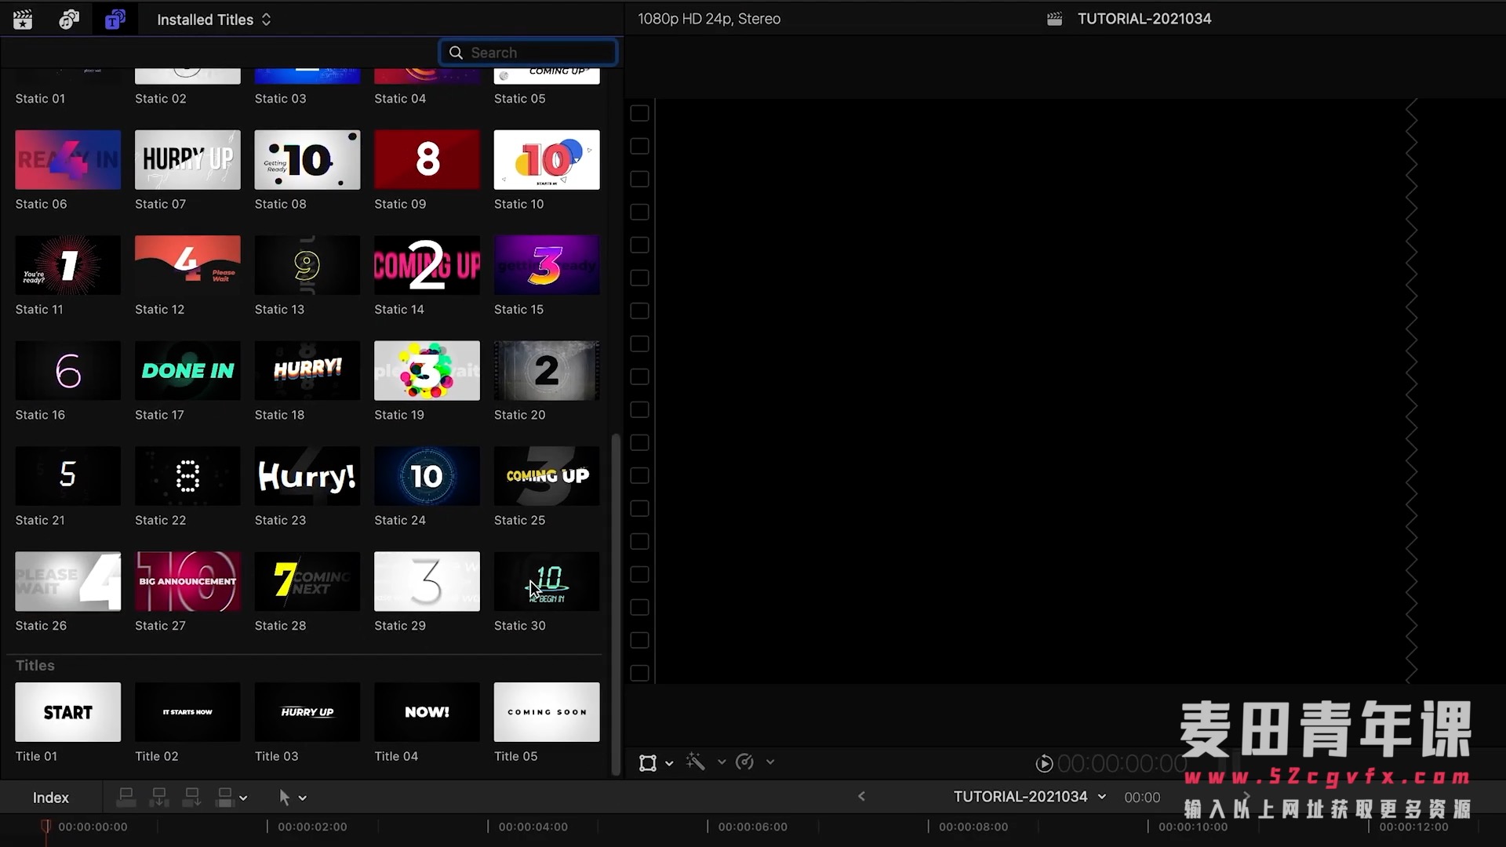Choose Title 04 NOW! thumbnail
The image size is (1506, 847).
427,712
